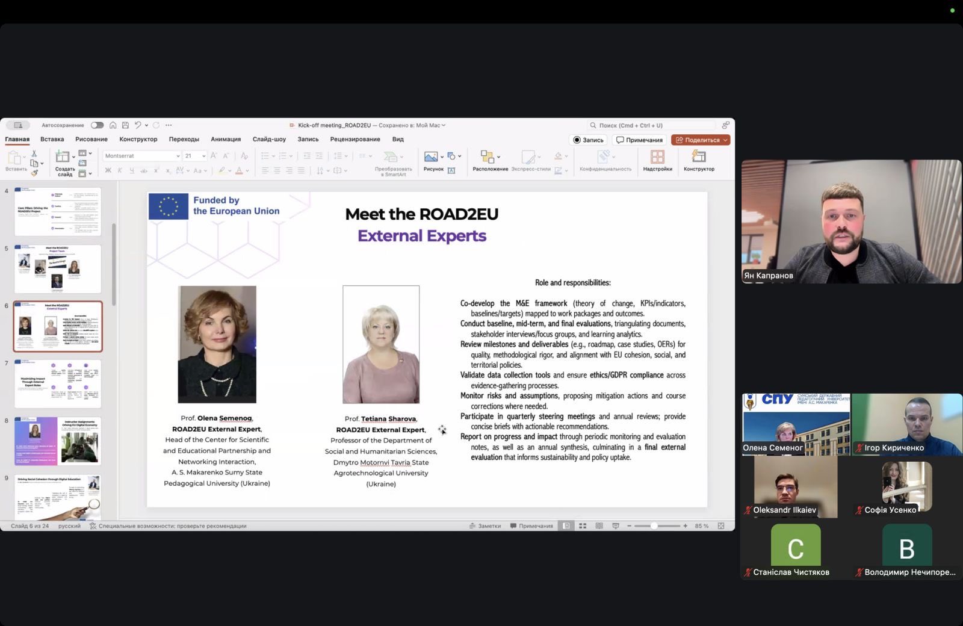
Task: Open the Конструктор designer icon in ribbon
Action: [x=699, y=160]
